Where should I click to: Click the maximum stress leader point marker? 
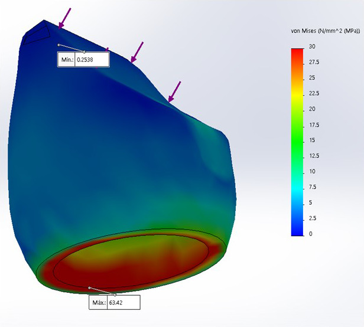tap(89, 288)
